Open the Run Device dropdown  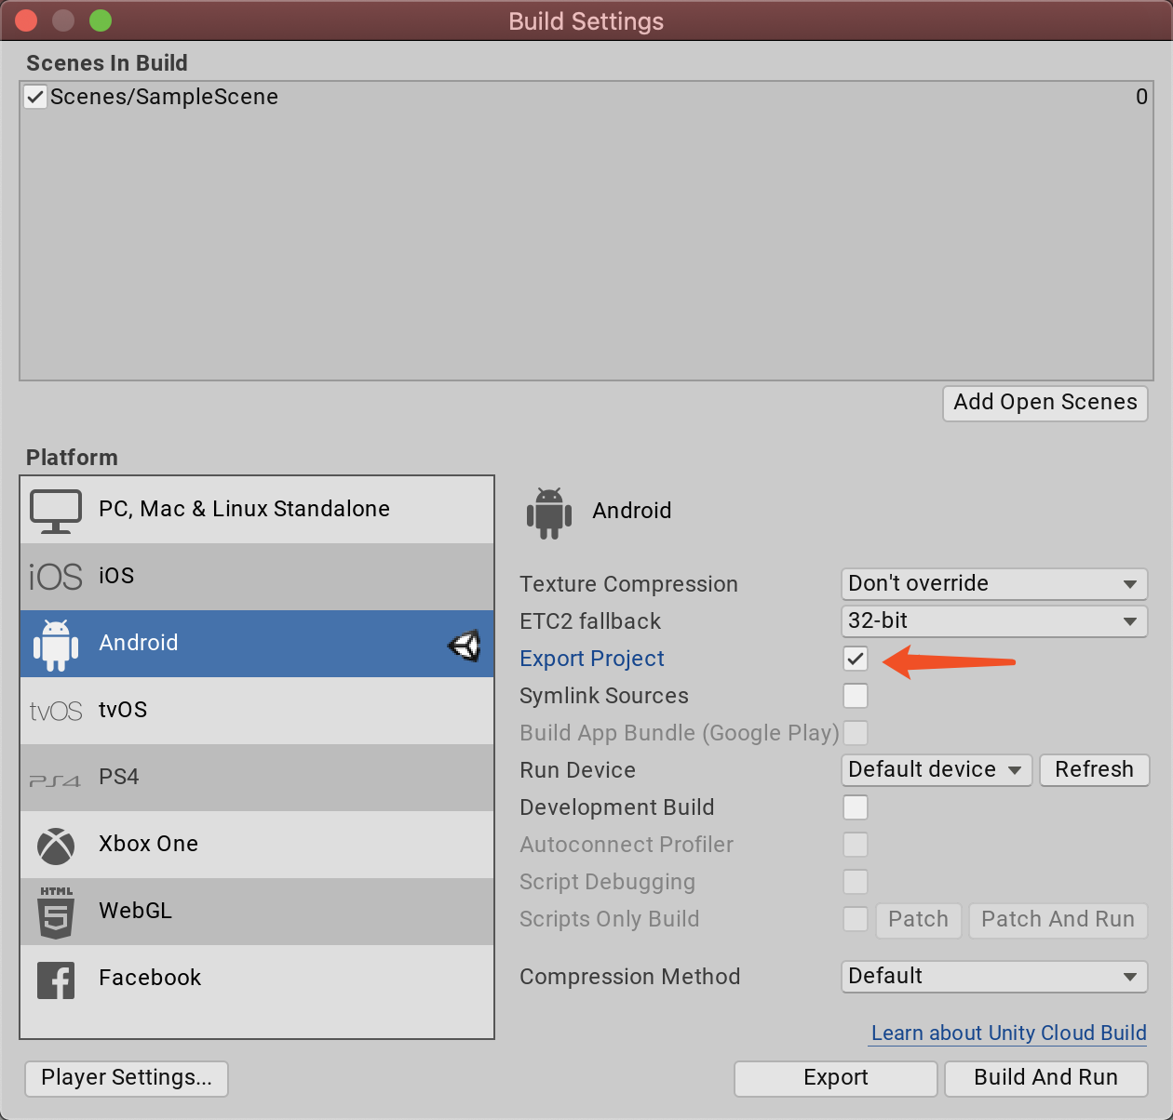[937, 770]
